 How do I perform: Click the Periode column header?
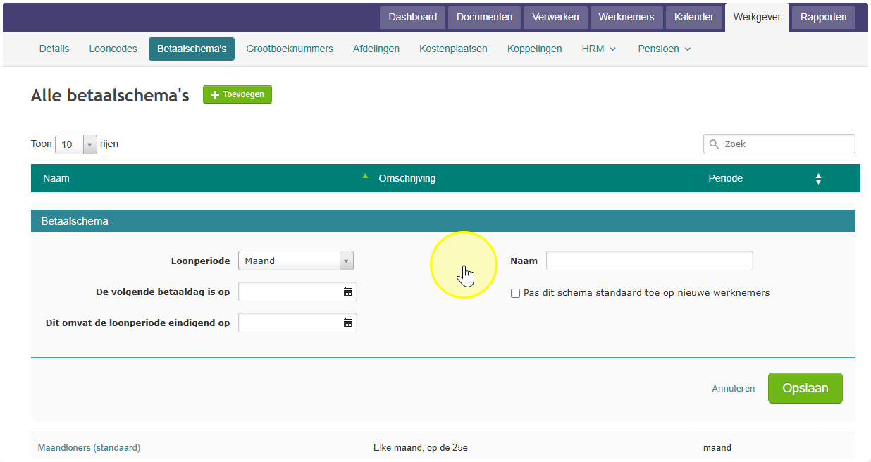pyautogui.click(x=726, y=178)
